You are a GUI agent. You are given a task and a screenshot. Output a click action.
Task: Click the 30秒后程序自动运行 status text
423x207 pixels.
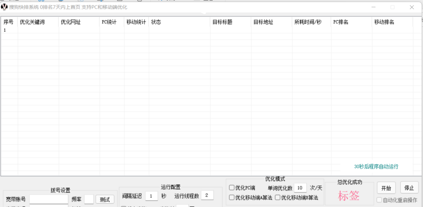pyautogui.click(x=376, y=167)
